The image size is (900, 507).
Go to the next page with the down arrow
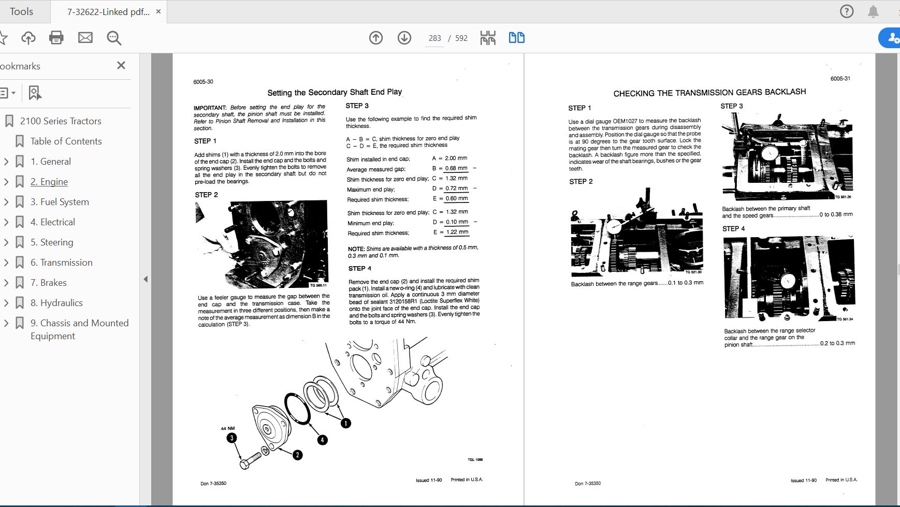click(405, 37)
